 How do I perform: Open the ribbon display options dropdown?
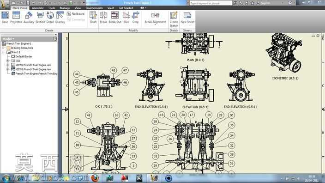click(146, 8)
